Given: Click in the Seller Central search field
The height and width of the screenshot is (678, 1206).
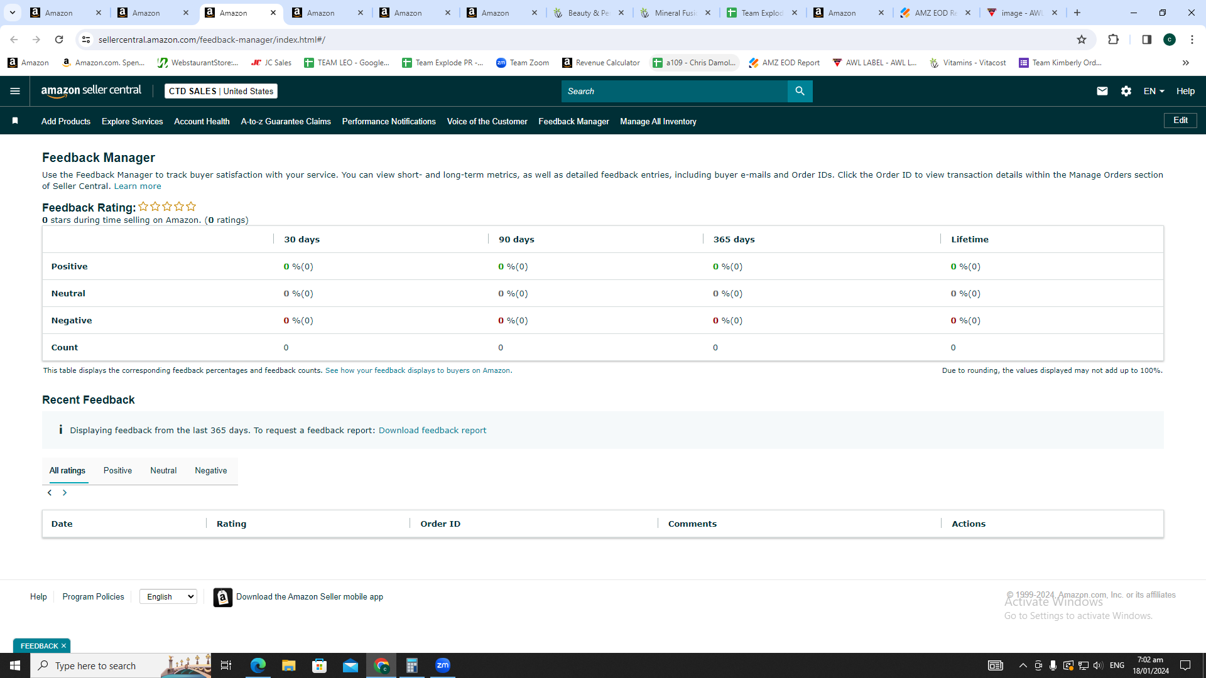Looking at the screenshot, I should 674,91.
